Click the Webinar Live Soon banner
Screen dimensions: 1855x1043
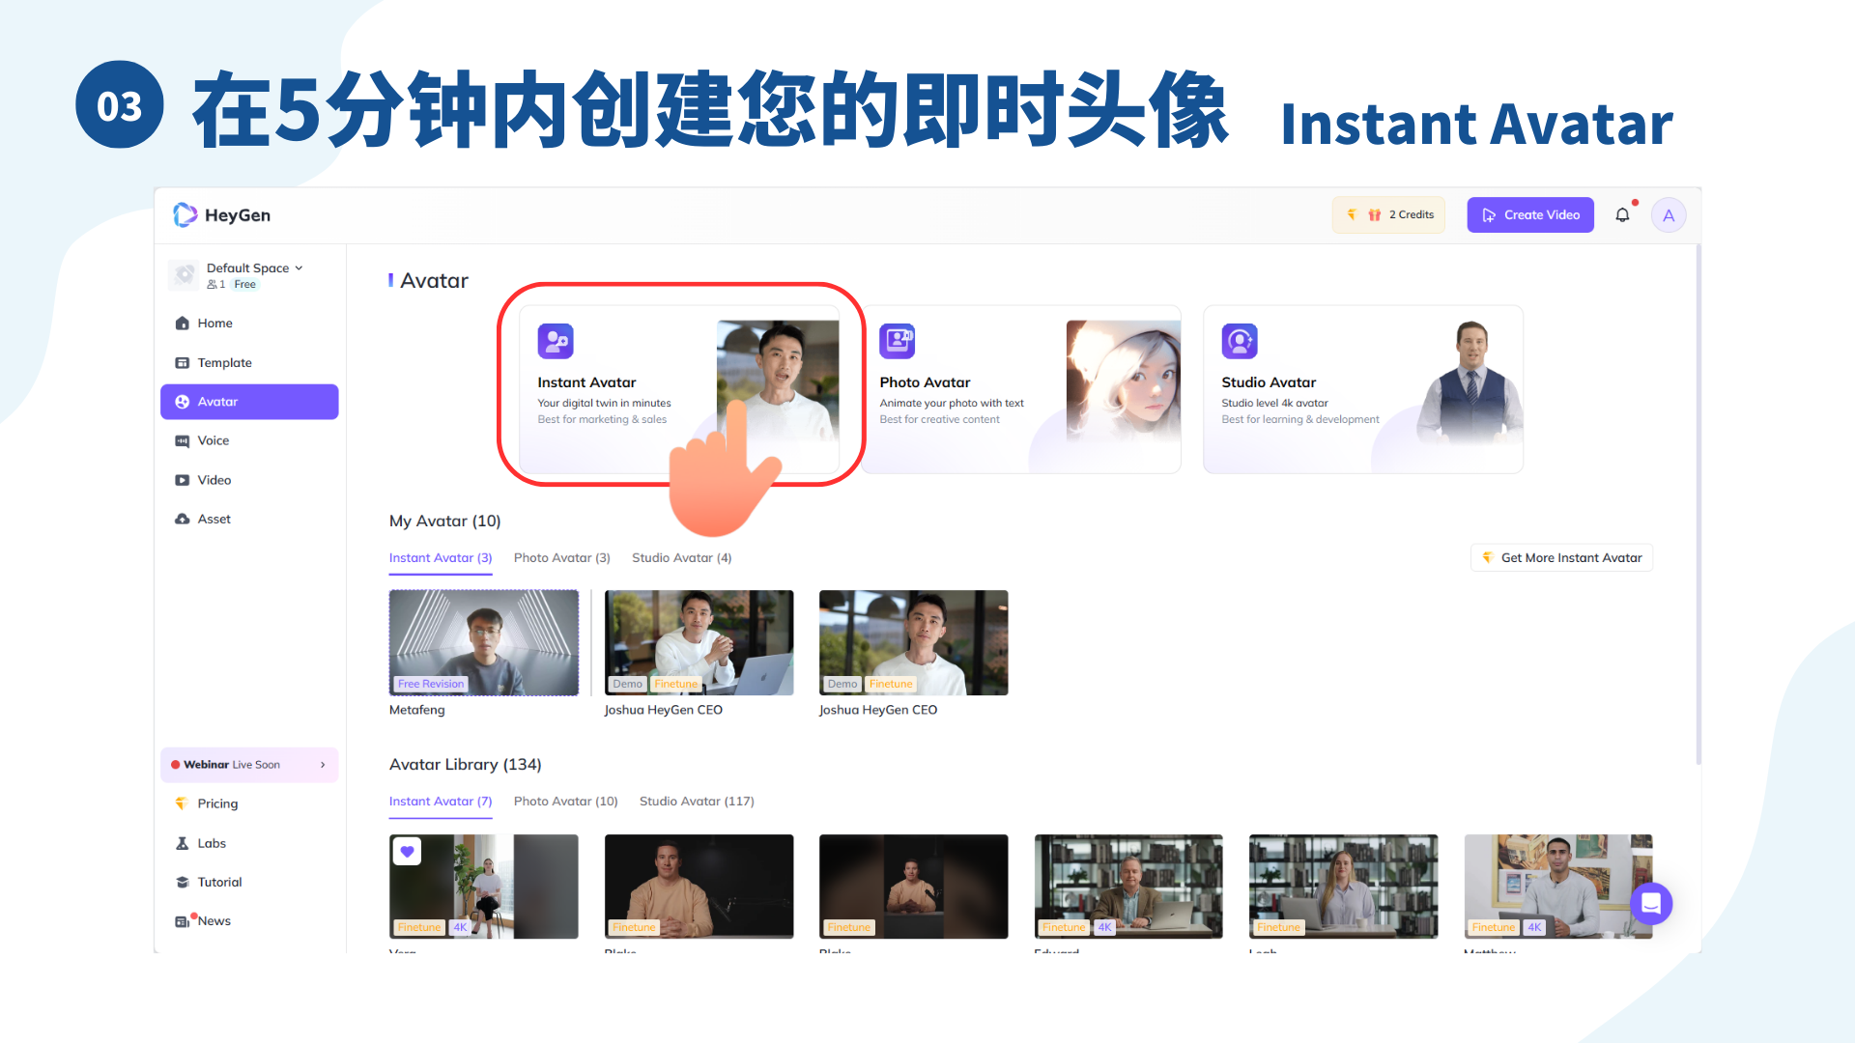249,765
